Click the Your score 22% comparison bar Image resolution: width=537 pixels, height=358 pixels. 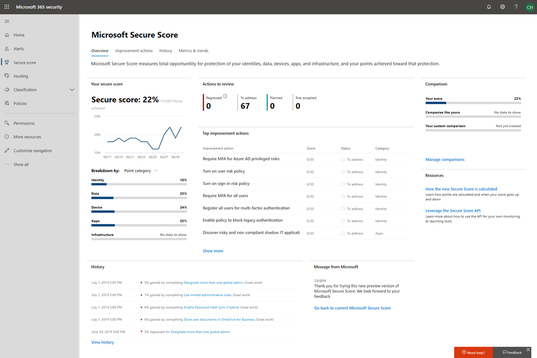coord(473,103)
